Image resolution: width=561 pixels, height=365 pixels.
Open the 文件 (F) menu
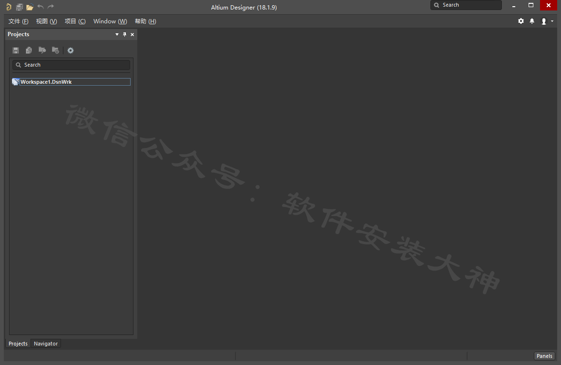coord(18,21)
